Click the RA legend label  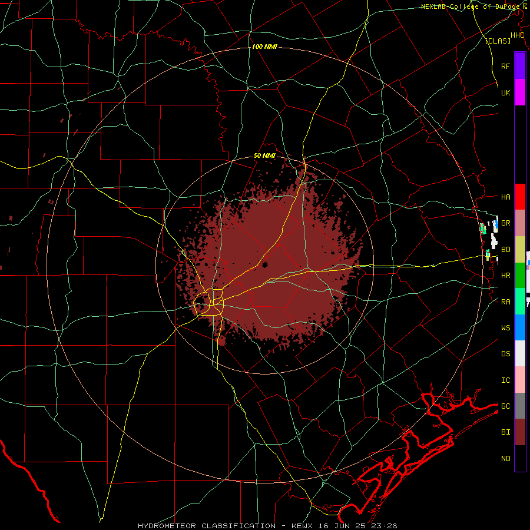pos(505,302)
